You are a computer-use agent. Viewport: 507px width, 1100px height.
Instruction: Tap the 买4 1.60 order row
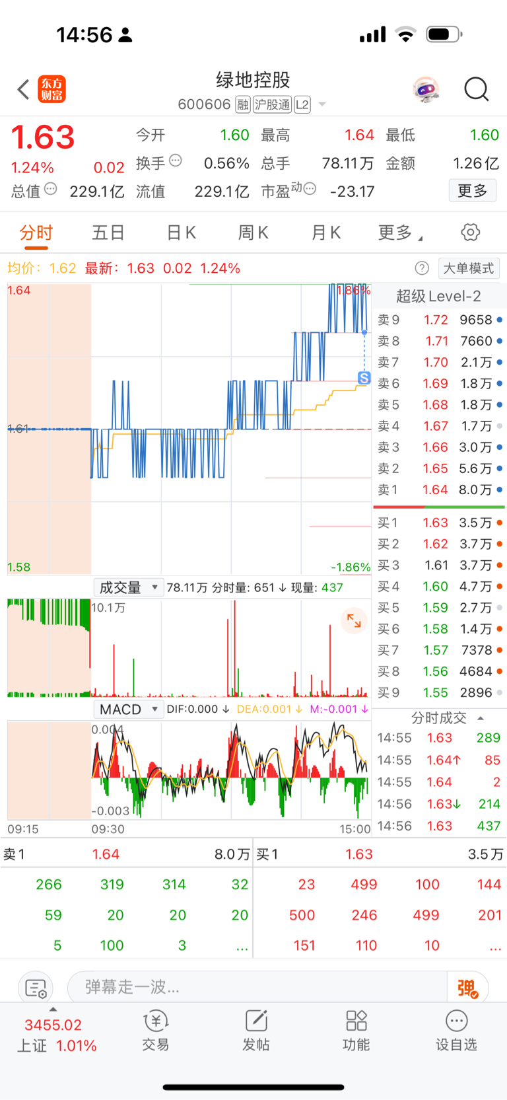point(440,587)
